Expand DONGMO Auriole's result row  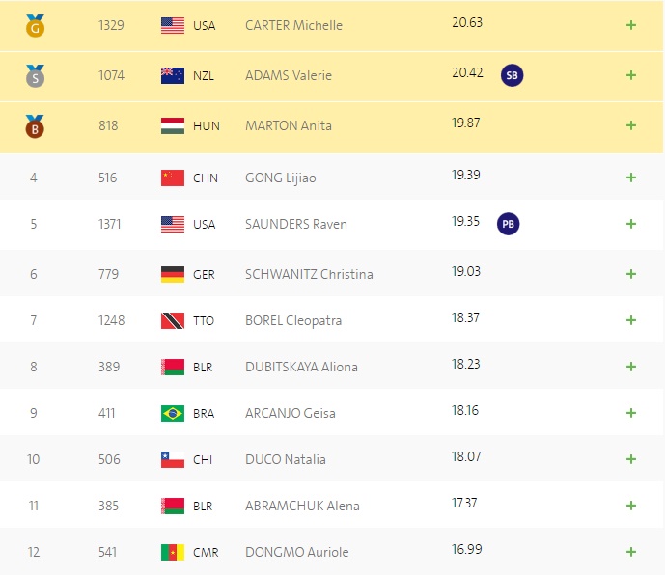tap(631, 552)
